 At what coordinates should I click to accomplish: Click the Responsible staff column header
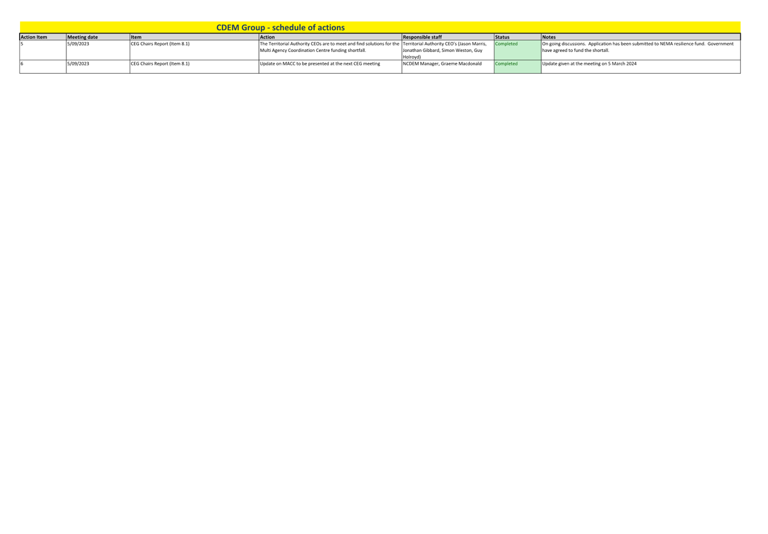tap(422, 37)
